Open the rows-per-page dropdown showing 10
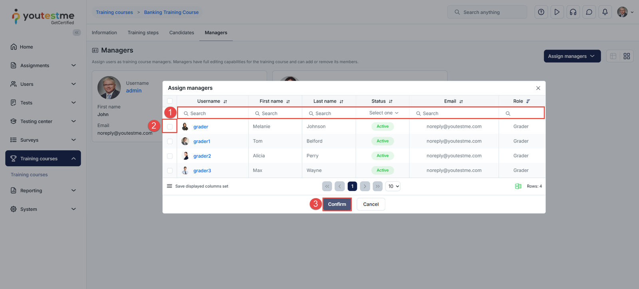Viewport: 639px width, 289px height. click(x=393, y=186)
